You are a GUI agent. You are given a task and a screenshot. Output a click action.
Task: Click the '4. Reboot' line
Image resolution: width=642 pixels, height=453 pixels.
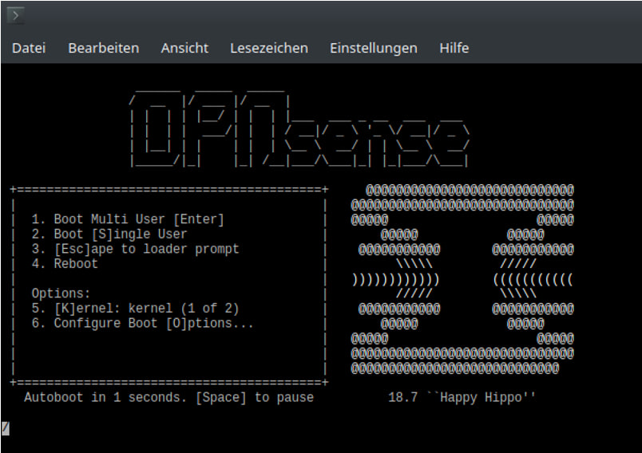pyautogui.click(x=65, y=264)
